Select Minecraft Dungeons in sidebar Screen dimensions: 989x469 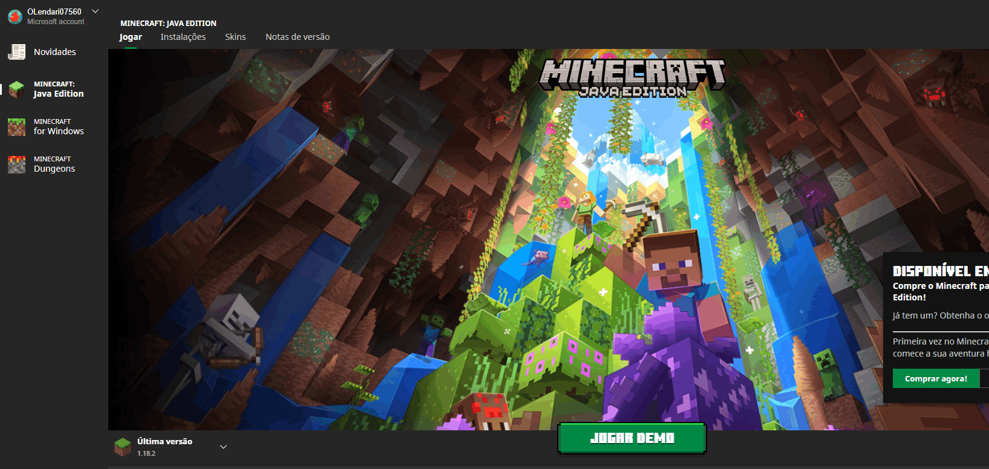point(54,164)
